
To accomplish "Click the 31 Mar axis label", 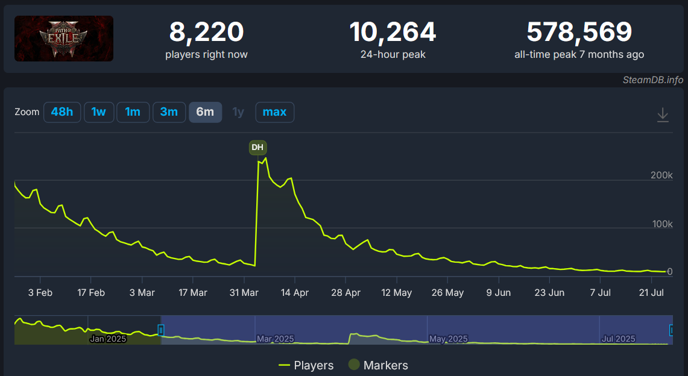I will point(244,293).
